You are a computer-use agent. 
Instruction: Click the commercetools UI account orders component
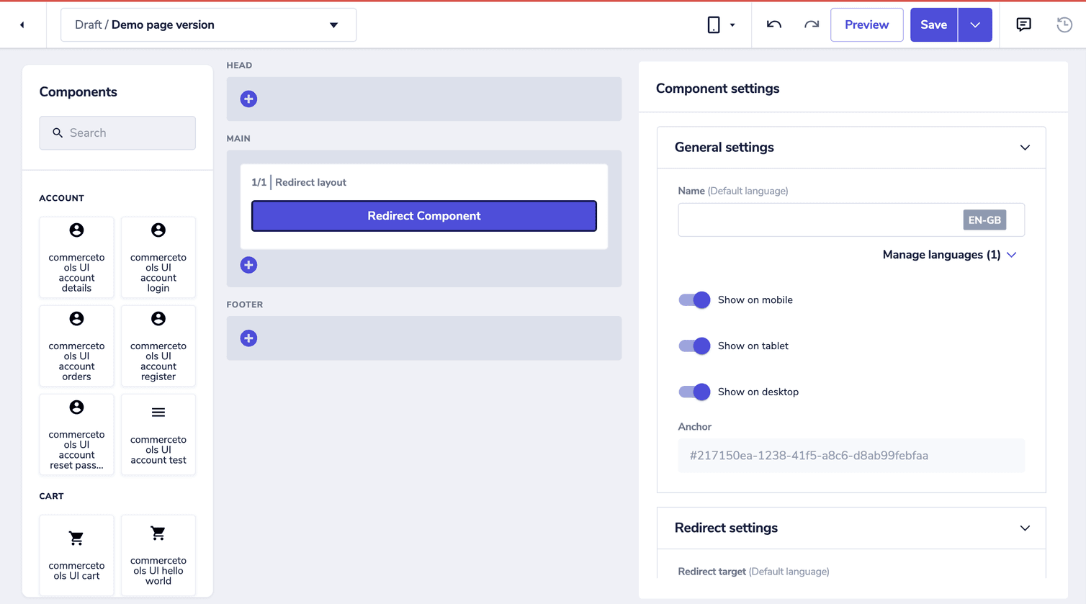tap(76, 346)
